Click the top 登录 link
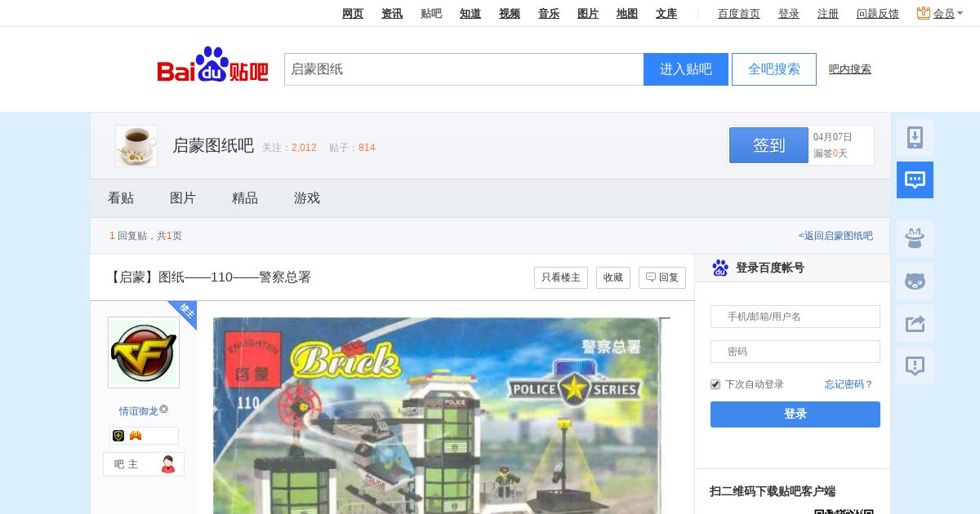 (x=789, y=13)
